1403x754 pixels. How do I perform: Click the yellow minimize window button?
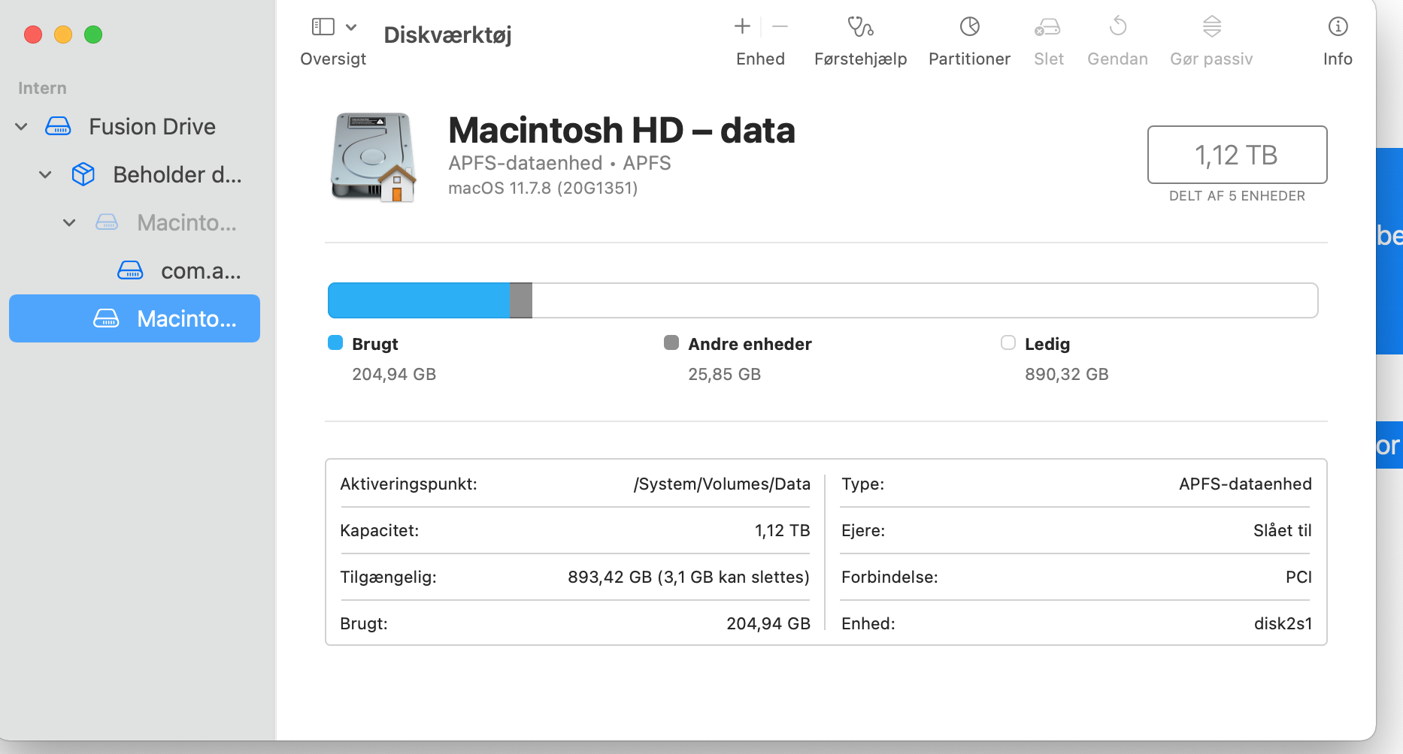pyautogui.click(x=63, y=35)
